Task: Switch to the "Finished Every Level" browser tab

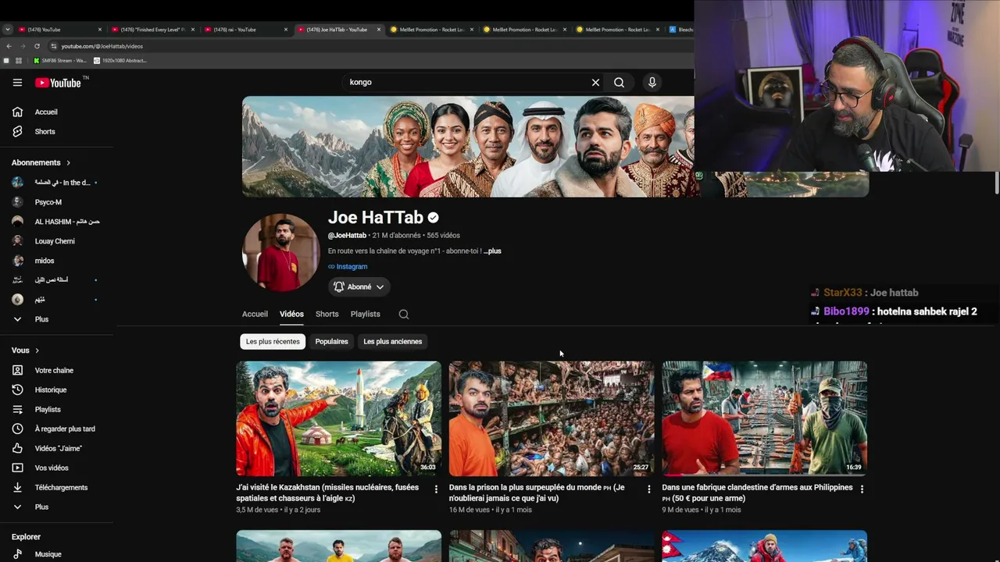Action: [153, 30]
